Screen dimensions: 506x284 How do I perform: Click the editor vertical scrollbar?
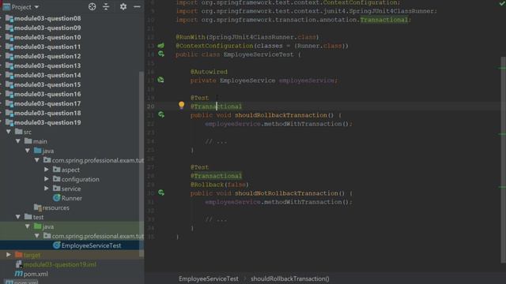point(504,160)
